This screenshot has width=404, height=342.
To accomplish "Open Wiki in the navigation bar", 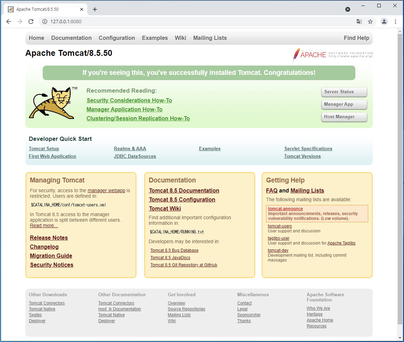I will [180, 38].
